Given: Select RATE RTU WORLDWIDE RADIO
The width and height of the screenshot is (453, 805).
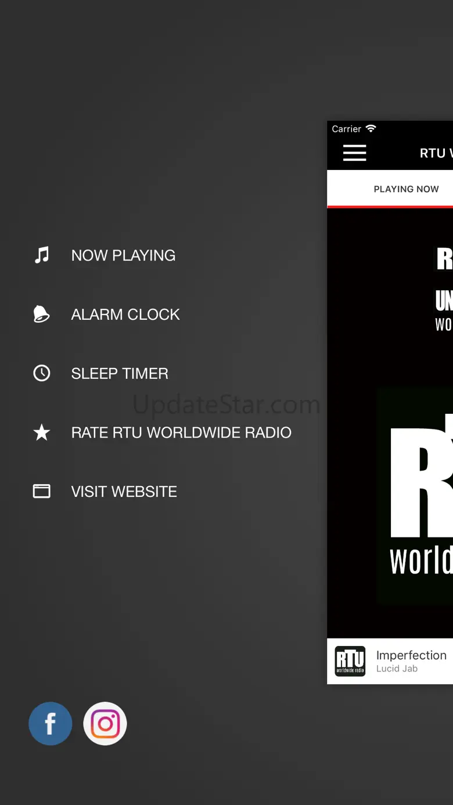Looking at the screenshot, I should (181, 432).
